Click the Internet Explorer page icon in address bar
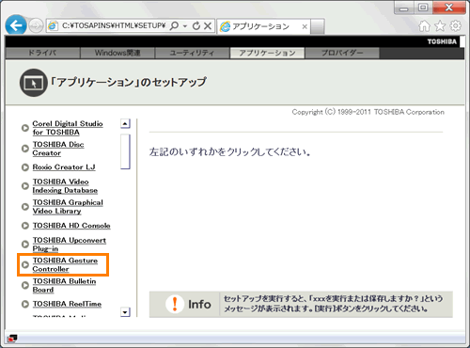 pos(53,25)
